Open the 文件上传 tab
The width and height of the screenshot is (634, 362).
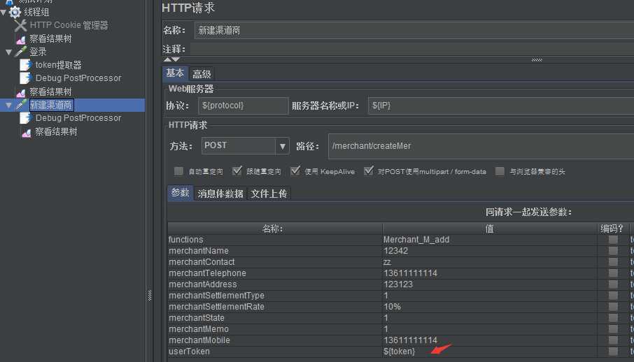point(269,194)
